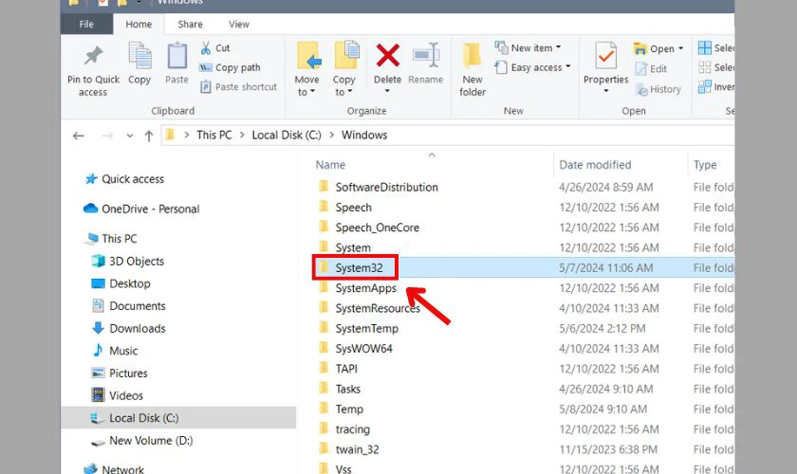Expand the Open button dropdown arrow
The height and width of the screenshot is (474, 797).
pos(680,48)
